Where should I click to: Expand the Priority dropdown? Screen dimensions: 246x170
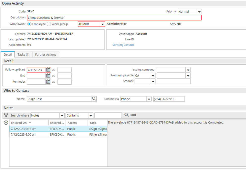point(199,12)
